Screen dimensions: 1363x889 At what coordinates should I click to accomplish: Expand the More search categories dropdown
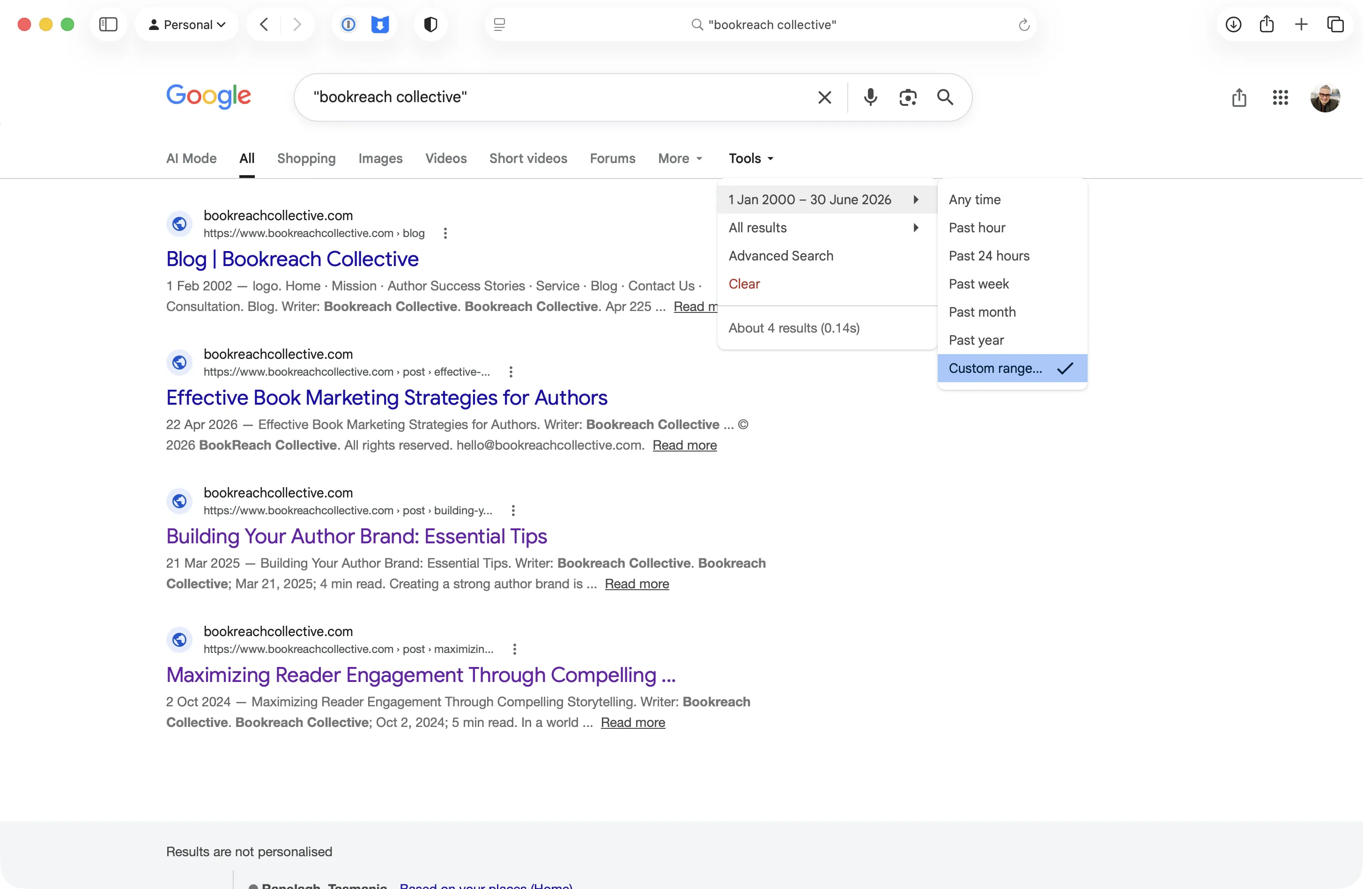pos(680,159)
